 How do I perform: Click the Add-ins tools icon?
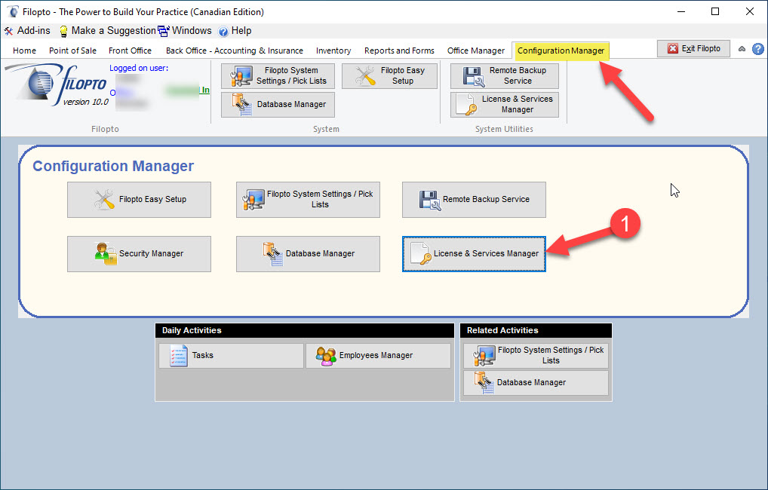9,32
